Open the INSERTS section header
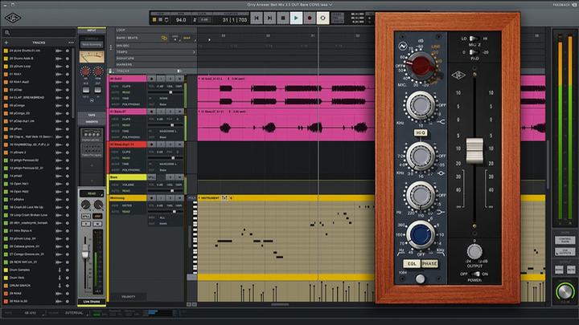This screenshot has width=579, height=325. point(92,122)
